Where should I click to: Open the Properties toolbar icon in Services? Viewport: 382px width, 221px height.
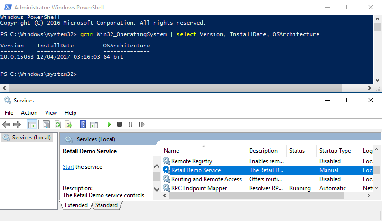pyautogui.click(x=46, y=125)
